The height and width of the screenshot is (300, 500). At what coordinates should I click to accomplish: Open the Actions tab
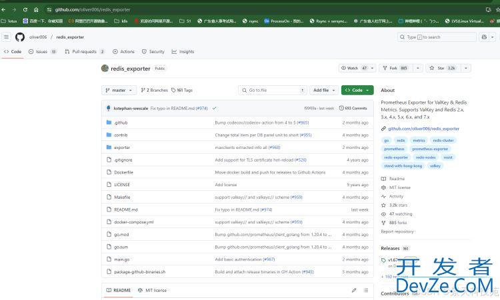click(x=124, y=51)
